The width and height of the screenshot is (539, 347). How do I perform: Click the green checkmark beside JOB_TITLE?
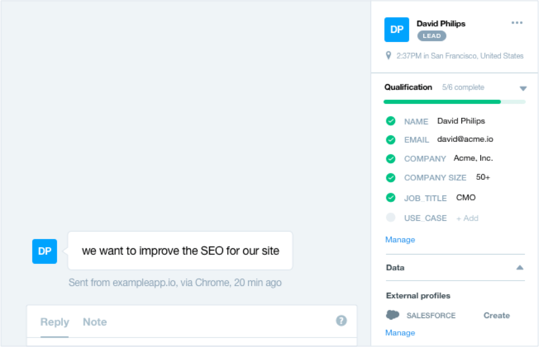coord(390,198)
